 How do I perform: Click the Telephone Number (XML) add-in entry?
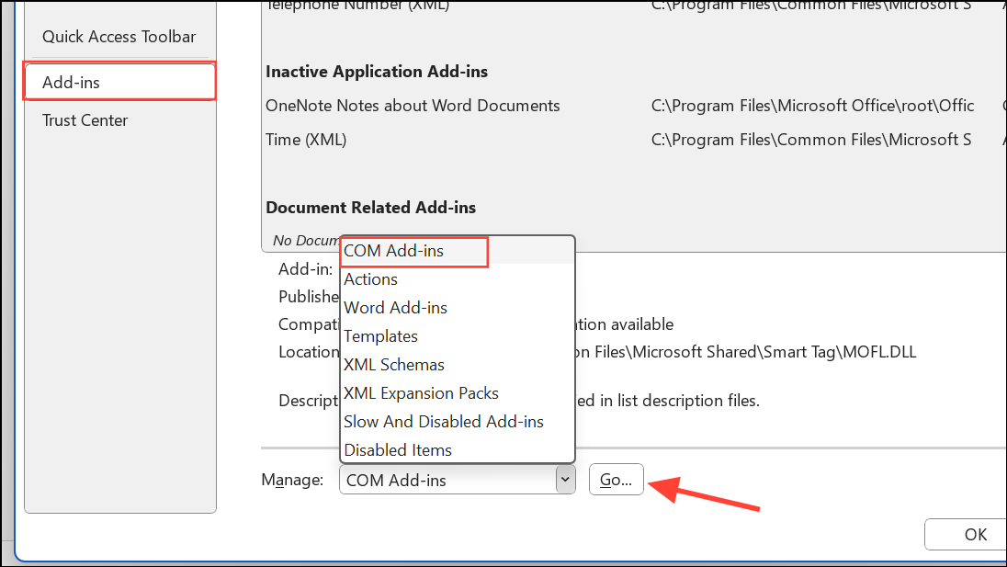pos(357,6)
